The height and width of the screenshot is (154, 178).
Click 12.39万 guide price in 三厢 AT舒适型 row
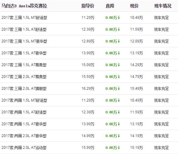(88, 29)
